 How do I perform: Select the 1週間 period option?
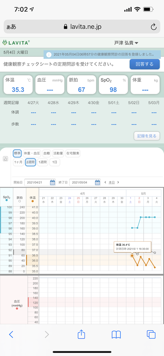pyautogui.click(x=43, y=162)
